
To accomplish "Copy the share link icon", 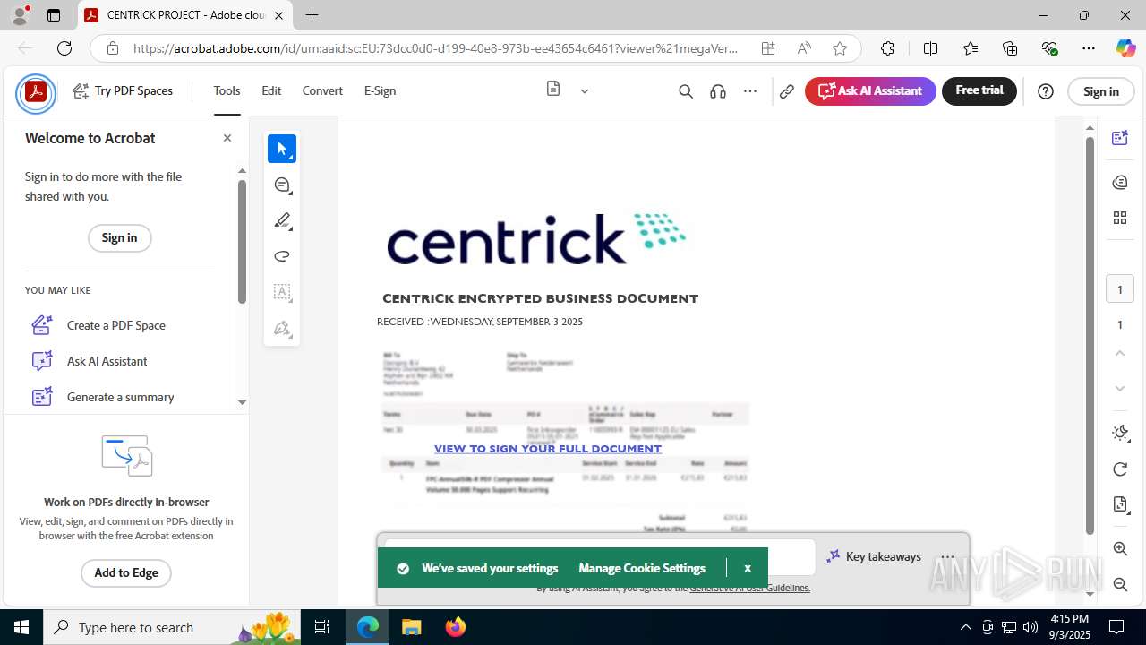I will click(787, 91).
